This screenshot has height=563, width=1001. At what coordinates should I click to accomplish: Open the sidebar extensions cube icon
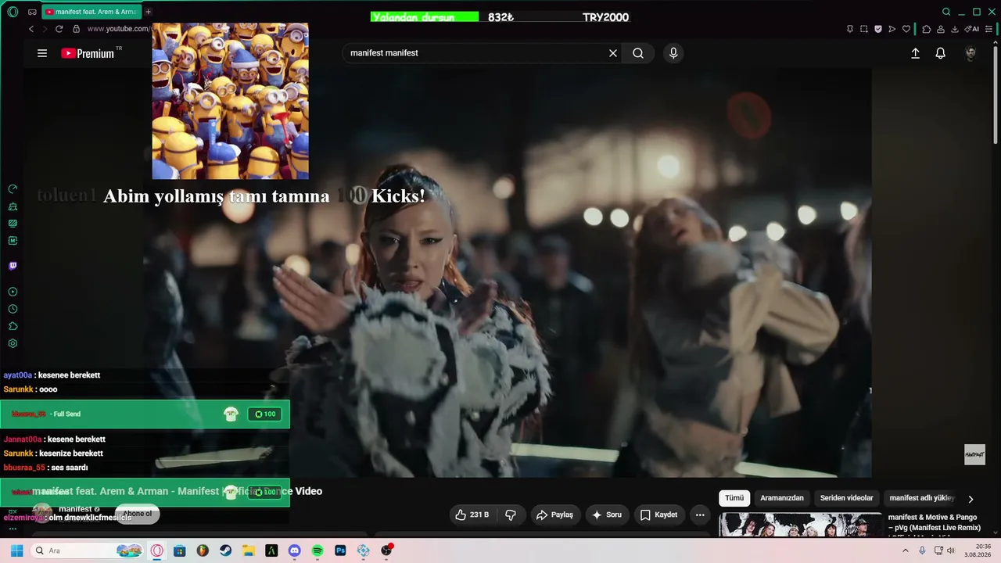(13, 326)
